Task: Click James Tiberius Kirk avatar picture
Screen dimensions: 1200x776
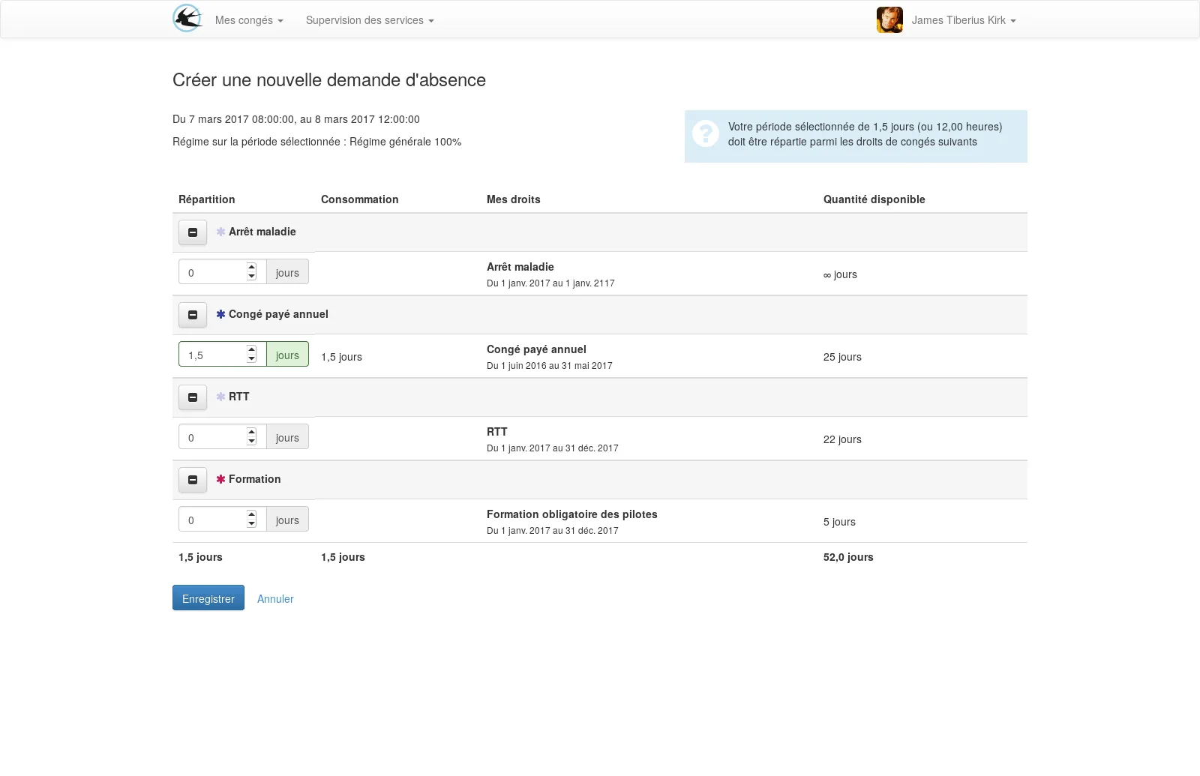Action: click(x=889, y=19)
